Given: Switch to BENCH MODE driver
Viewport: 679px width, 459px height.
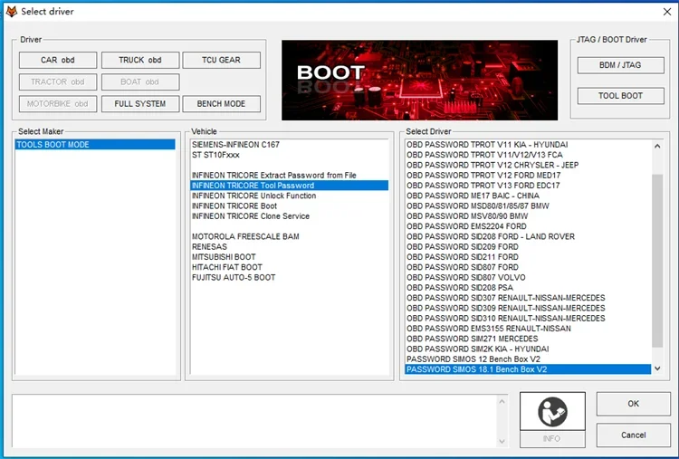Looking at the screenshot, I should click(221, 104).
